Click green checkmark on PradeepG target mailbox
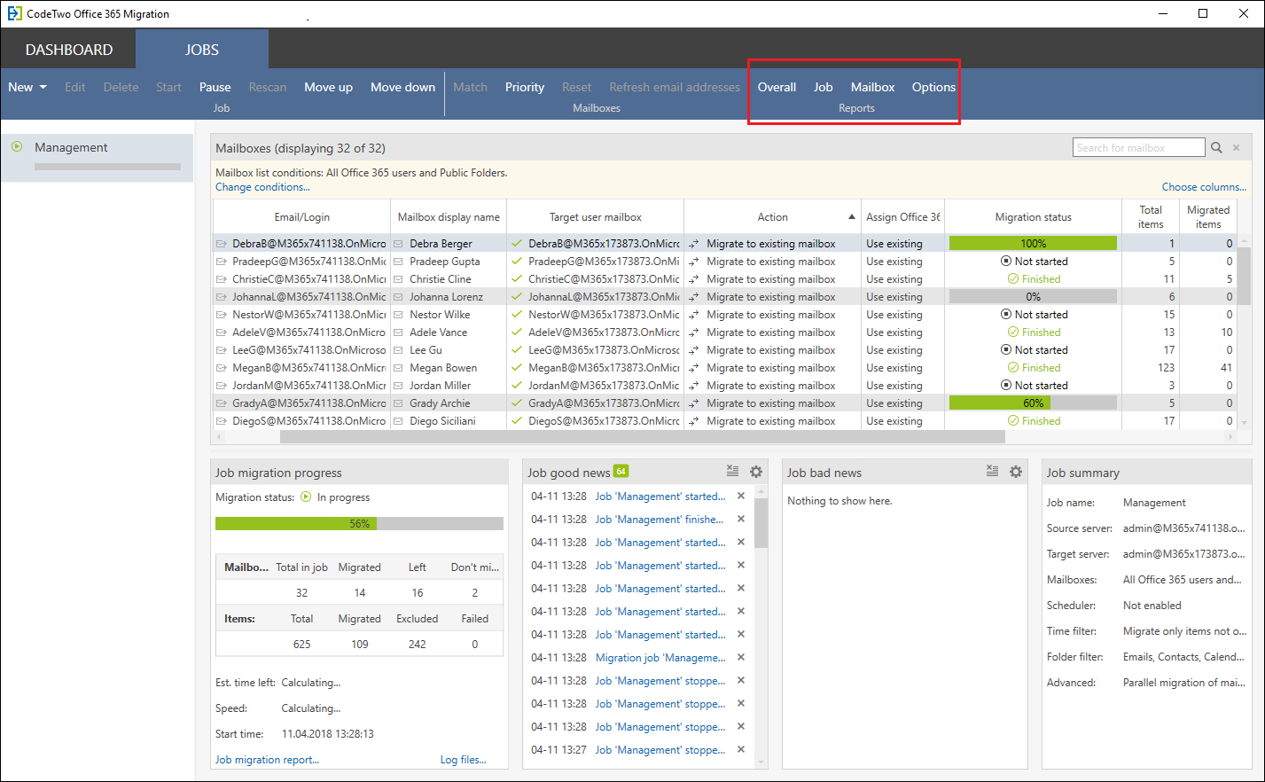Screen dimensions: 1265x782 click(x=516, y=261)
